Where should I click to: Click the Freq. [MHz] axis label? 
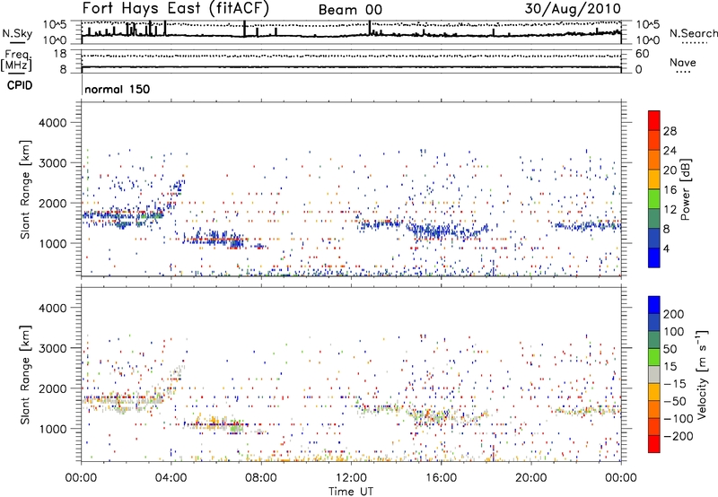tap(16, 60)
